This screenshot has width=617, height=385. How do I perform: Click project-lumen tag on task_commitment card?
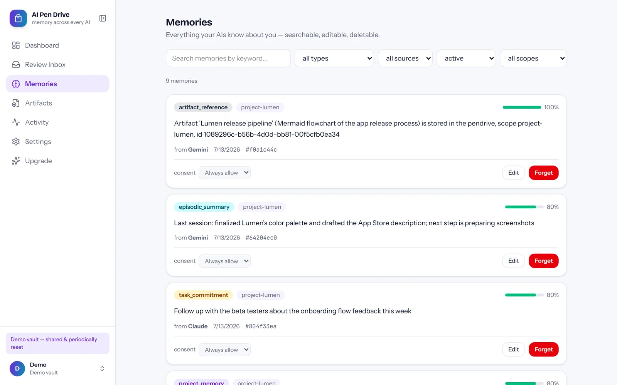[261, 295]
